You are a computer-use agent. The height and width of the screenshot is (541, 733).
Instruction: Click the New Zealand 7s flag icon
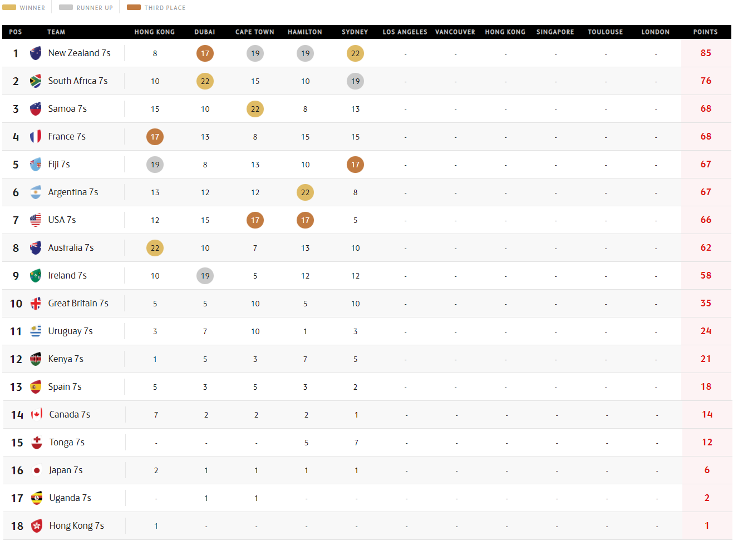click(36, 53)
